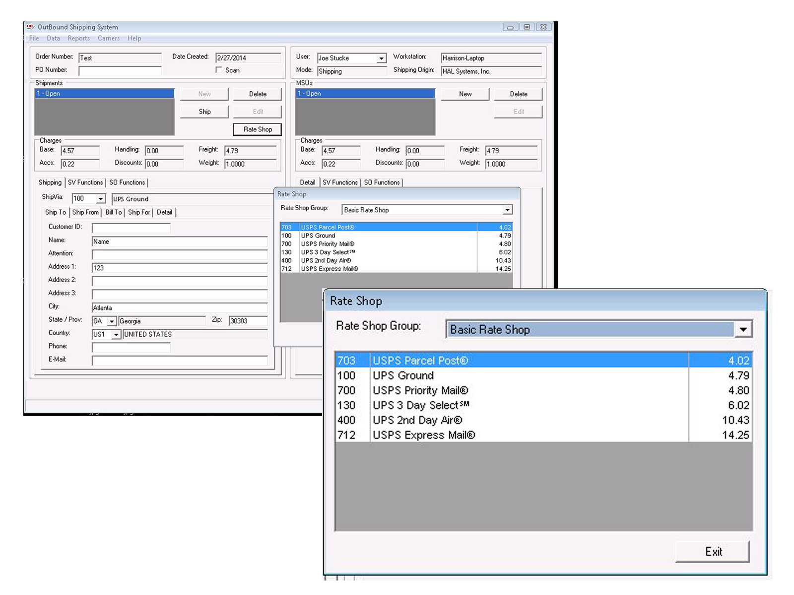Screen dimensions: 794x595
Task: Expand Rate Shop Group dropdown in small dialog
Action: [x=507, y=210]
